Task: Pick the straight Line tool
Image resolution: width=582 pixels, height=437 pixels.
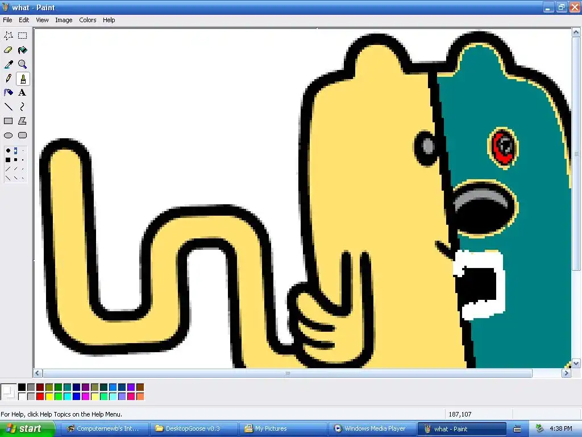Action: point(8,107)
